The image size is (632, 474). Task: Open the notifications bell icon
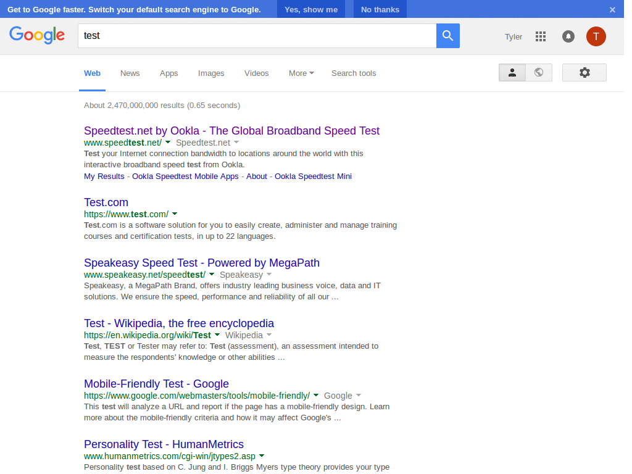568,36
